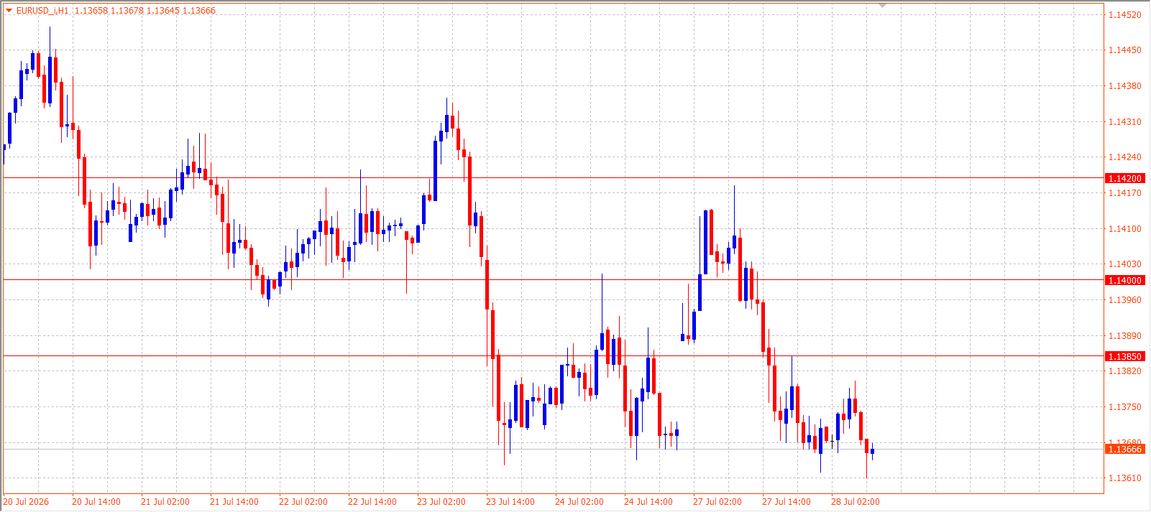
Task: Select the horizontal line drawn at 1.14200 level
Action: [554, 177]
